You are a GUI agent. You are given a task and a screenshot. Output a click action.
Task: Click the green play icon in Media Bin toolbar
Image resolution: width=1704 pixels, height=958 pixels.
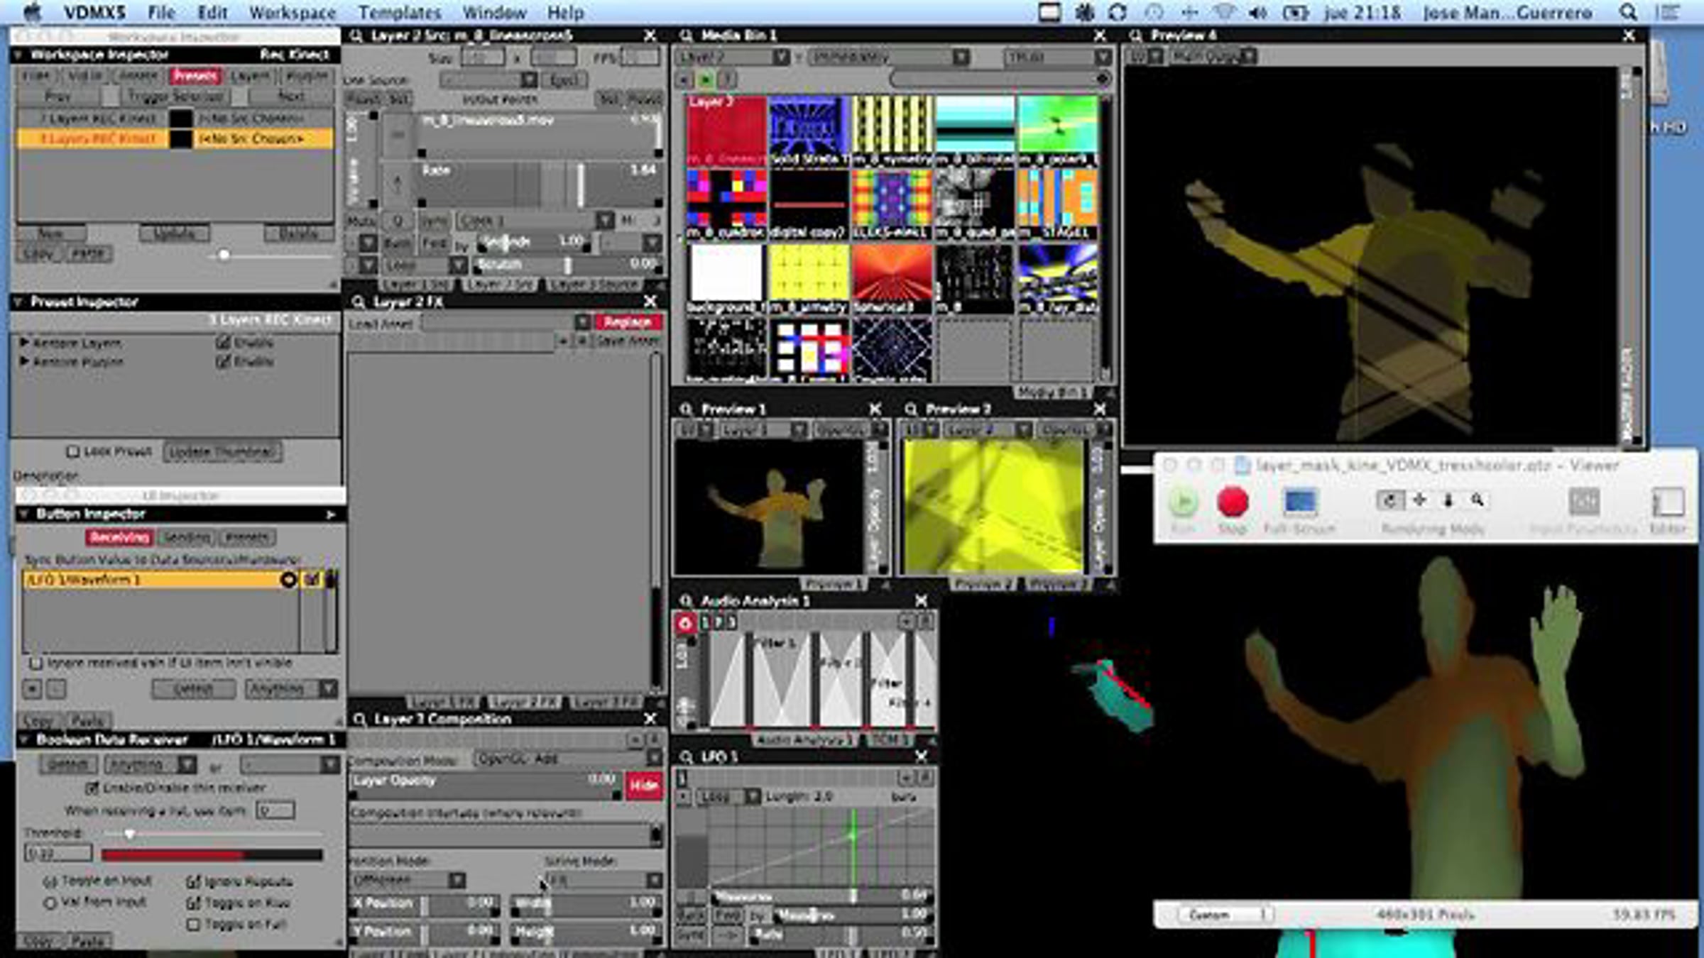coord(706,79)
